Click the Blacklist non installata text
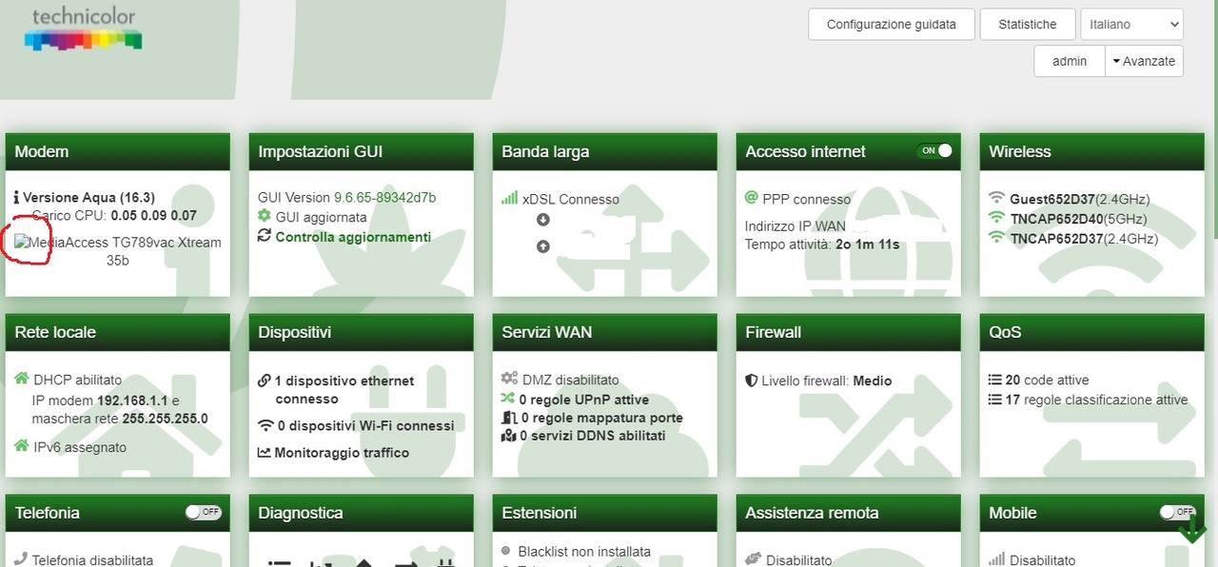Screen dimensions: 1218x567 (x=584, y=551)
